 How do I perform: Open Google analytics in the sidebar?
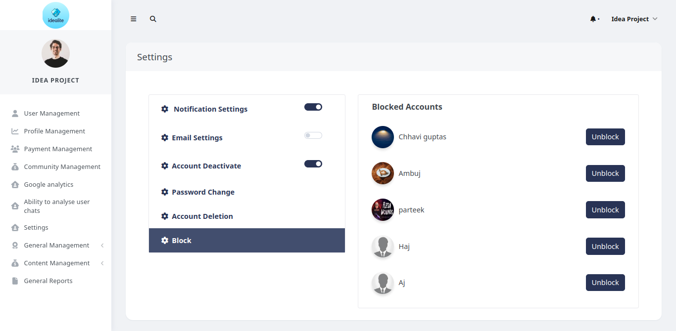[x=48, y=185]
